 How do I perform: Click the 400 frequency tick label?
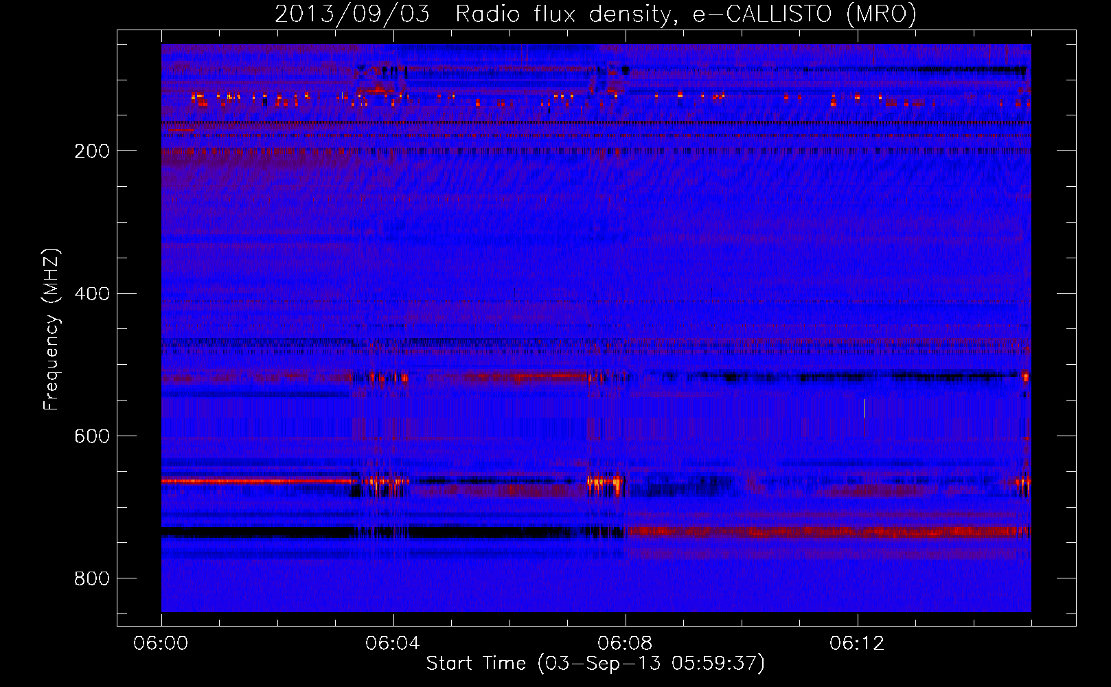pos(92,294)
